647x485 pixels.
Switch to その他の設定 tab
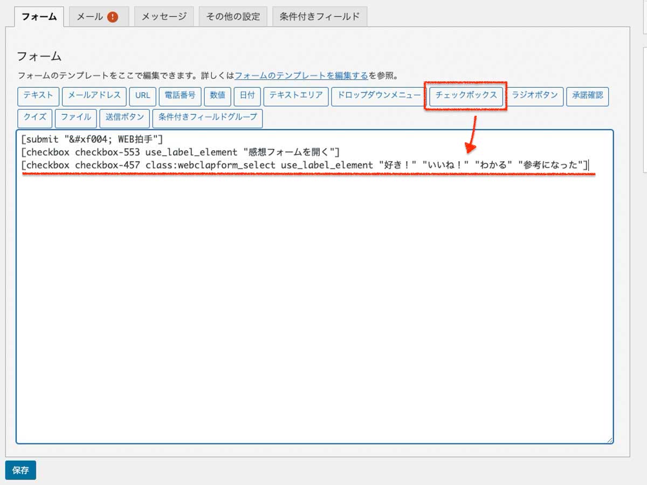[233, 17]
